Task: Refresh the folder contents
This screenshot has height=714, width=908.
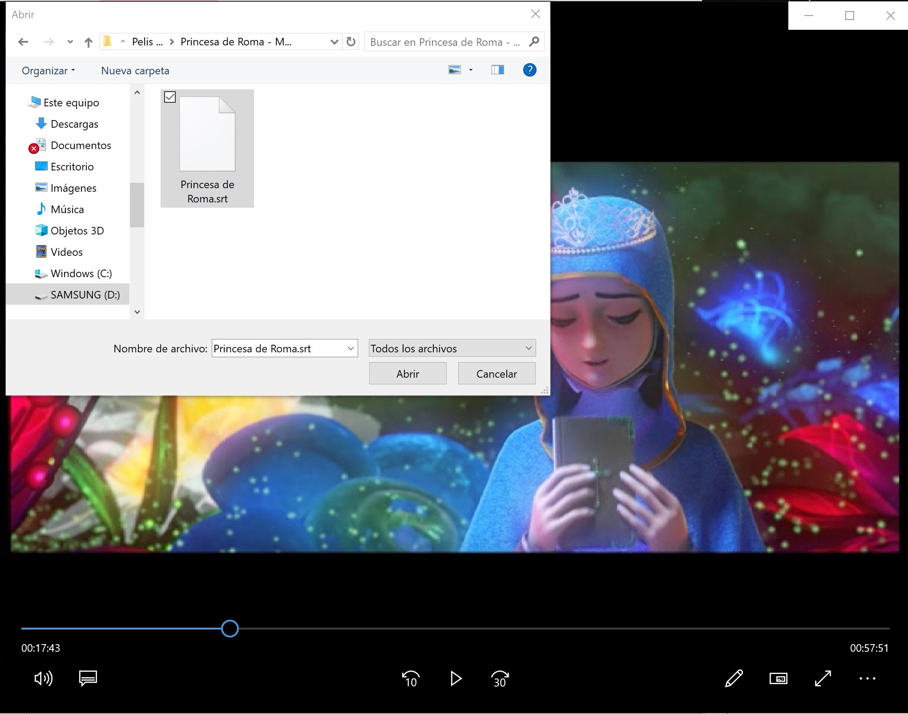Action: coord(351,42)
